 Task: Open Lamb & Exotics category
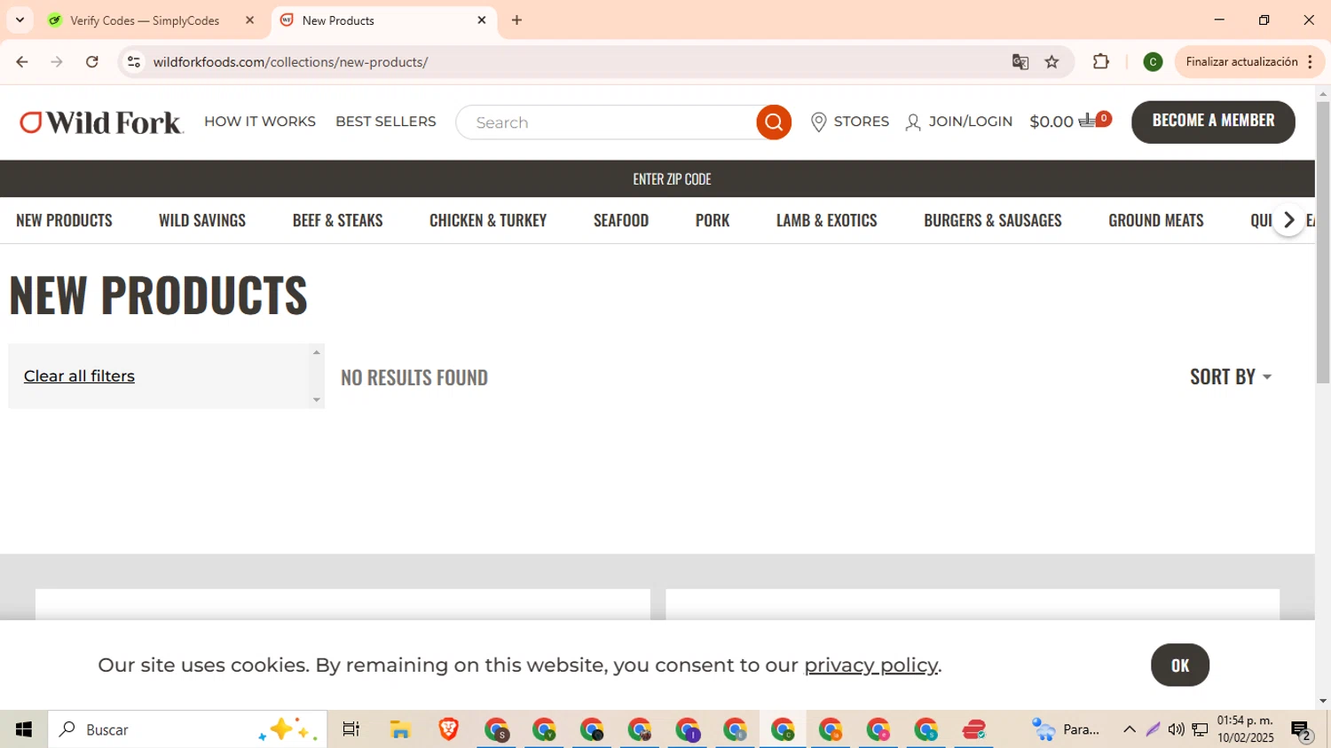(x=827, y=220)
